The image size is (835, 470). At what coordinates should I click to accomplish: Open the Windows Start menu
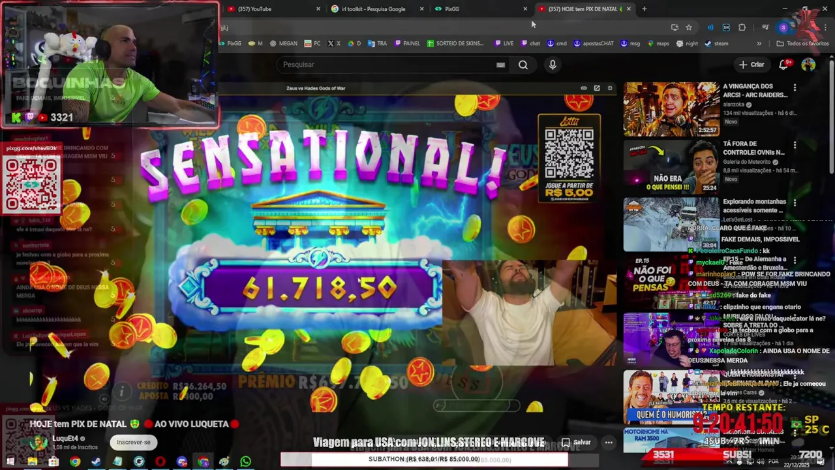click(11, 462)
